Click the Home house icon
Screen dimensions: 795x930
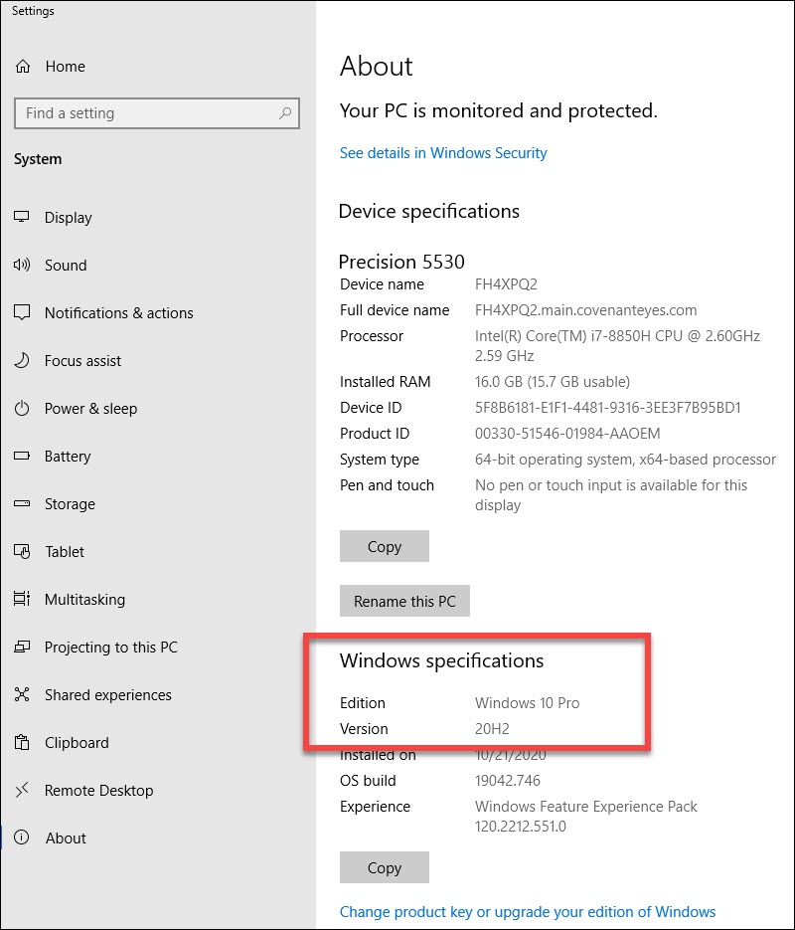pos(22,67)
